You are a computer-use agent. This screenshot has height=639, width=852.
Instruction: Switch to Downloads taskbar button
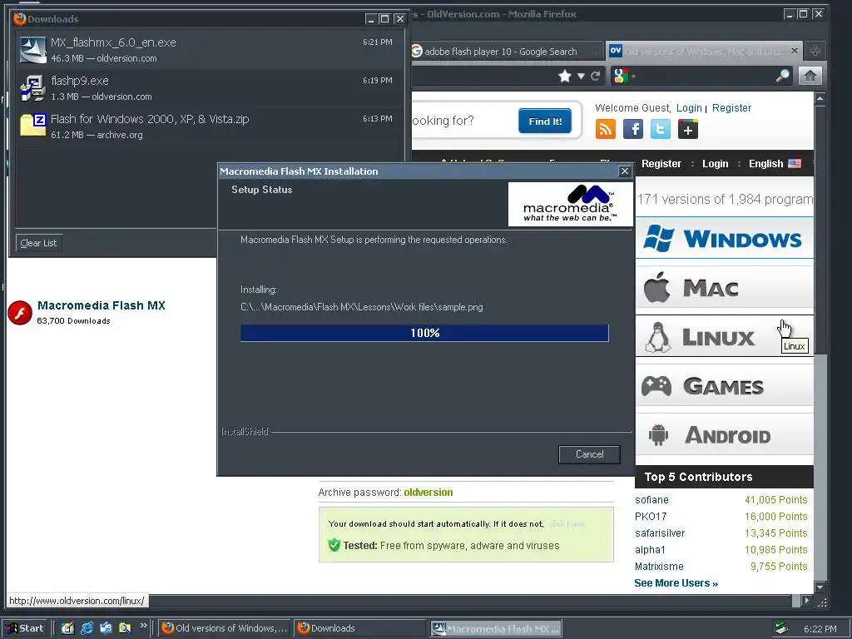359,628
